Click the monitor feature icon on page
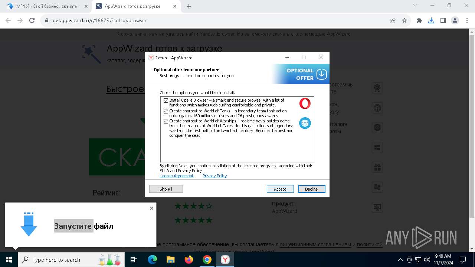Viewport: 475px width, 267px height. point(377,207)
